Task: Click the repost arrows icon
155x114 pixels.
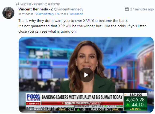Action: [x=17, y=4]
